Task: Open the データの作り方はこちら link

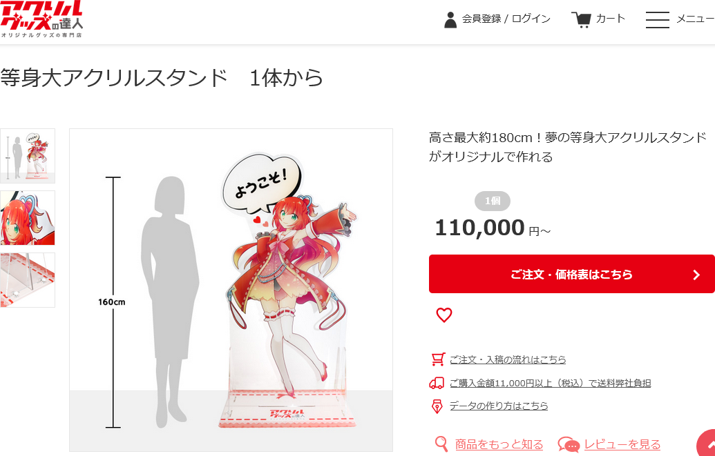Action: point(499,406)
